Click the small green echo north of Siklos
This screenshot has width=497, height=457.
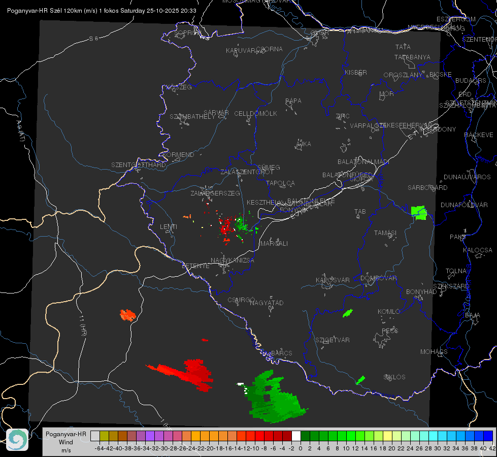pos(360,380)
